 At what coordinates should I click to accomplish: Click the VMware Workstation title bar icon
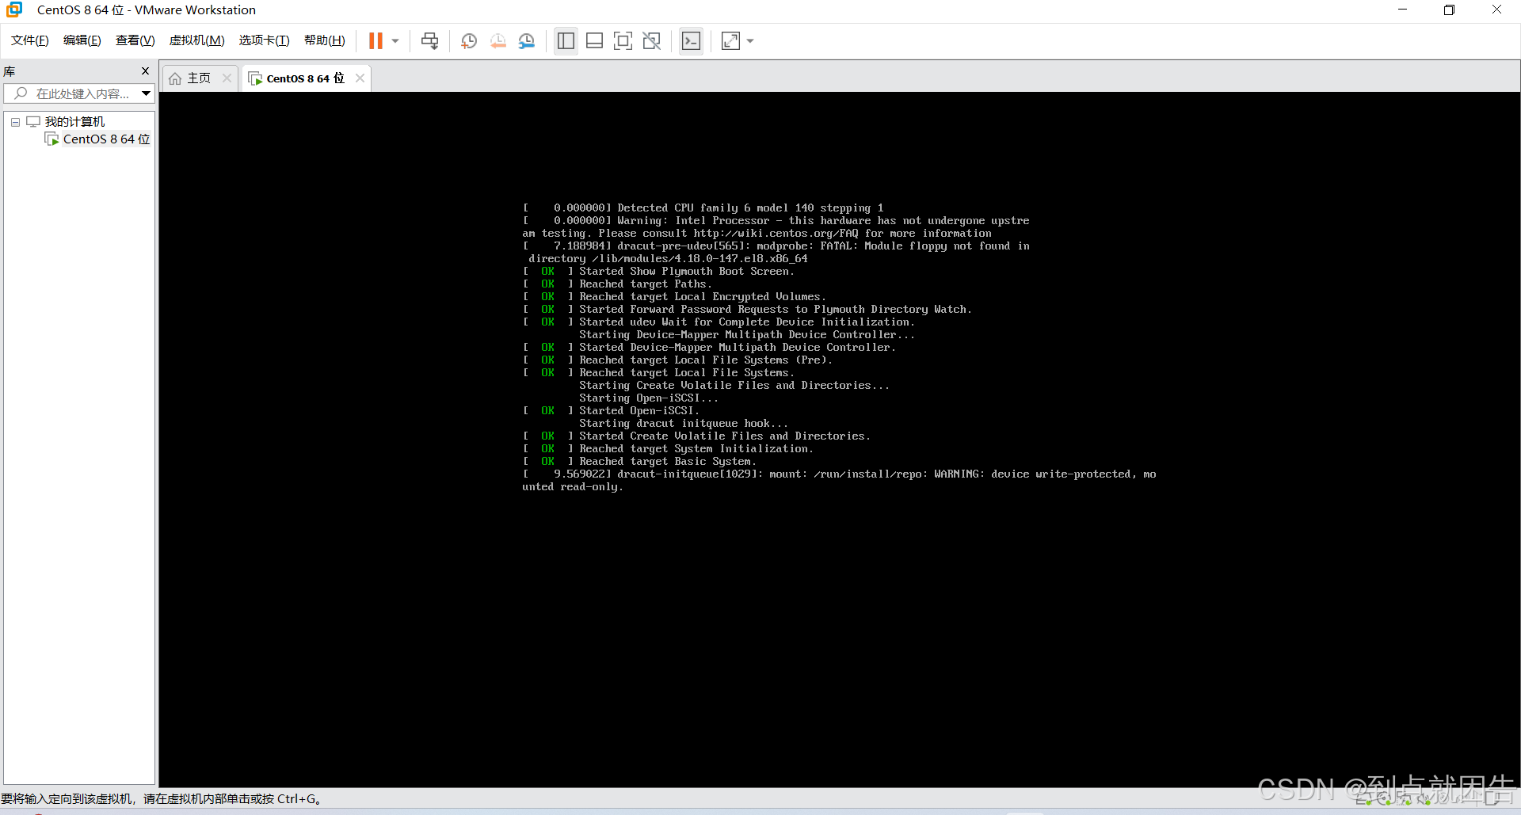[14, 10]
